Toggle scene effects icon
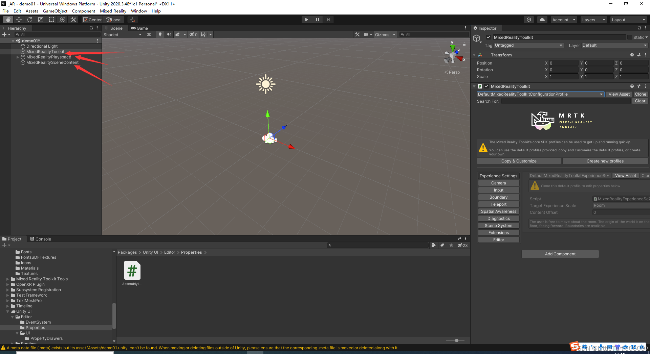Viewport: 650px width, 354px height. coord(177,34)
